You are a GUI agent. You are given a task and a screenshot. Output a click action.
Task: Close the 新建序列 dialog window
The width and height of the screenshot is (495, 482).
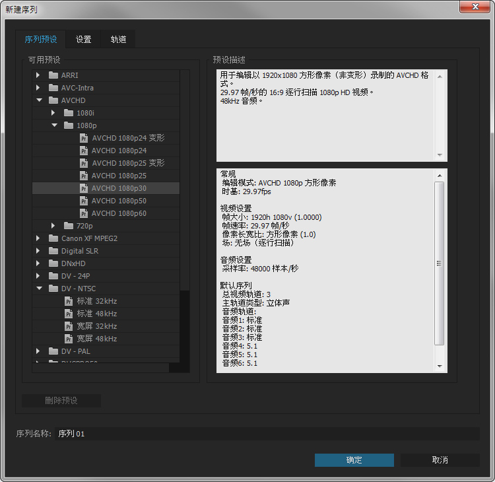pos(475,7)
